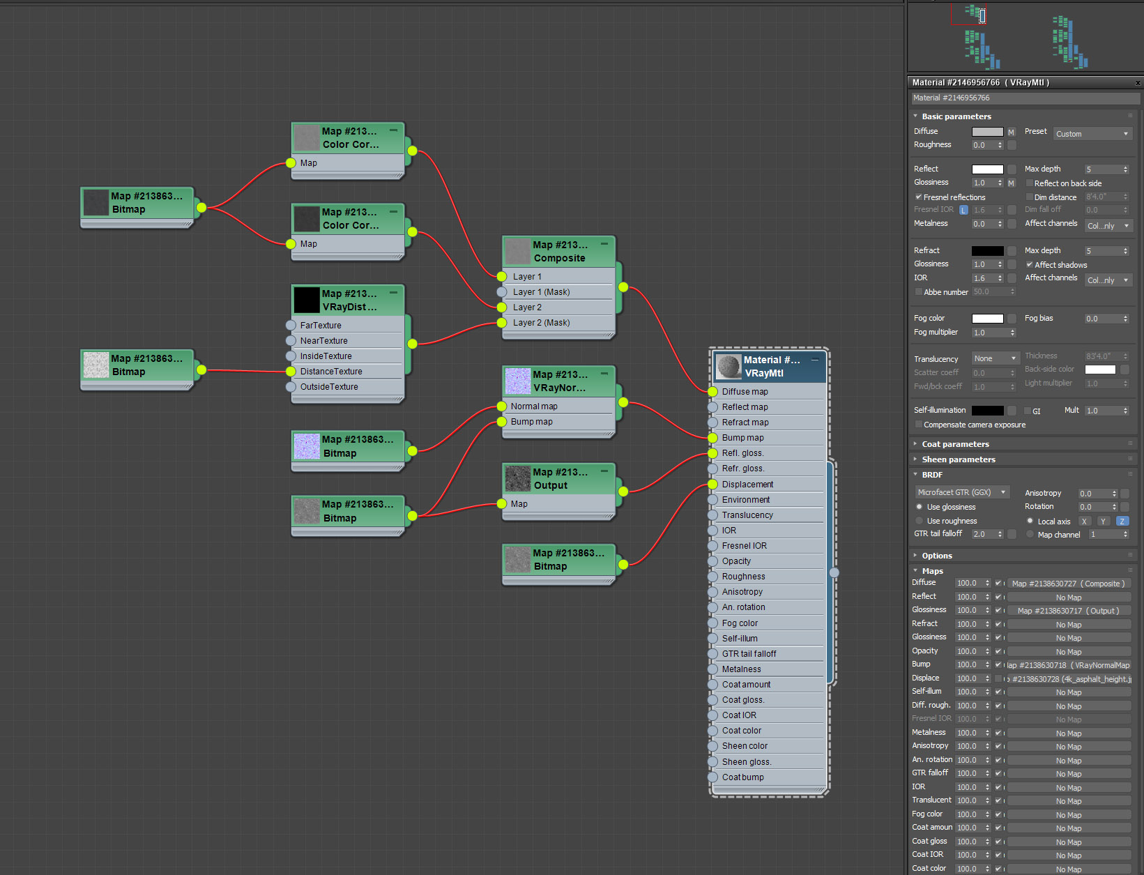Screen dimensions: 1144x875
Task: Click the VRayMtl node sphere preview thumbnail
Action: [729, 366]
